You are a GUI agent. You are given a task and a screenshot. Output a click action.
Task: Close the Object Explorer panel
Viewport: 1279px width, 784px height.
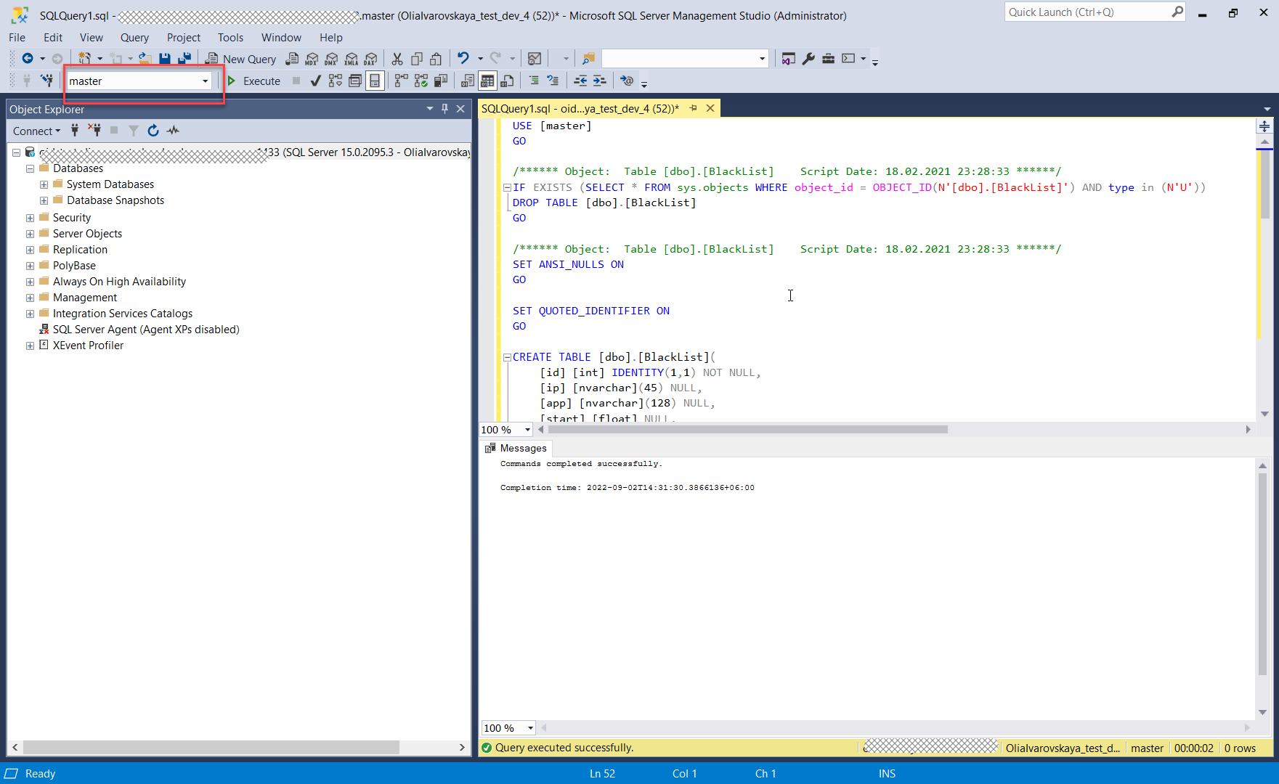point(460,108)
